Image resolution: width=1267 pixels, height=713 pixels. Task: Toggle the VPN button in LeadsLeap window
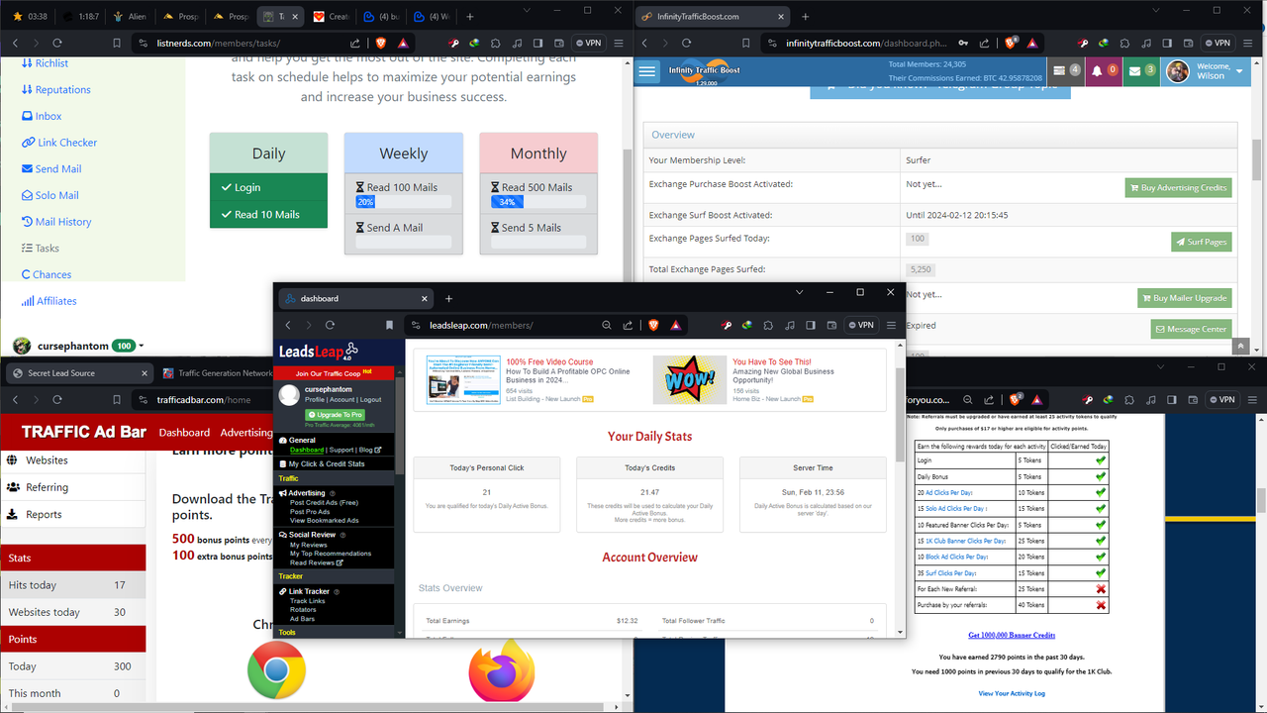point(860,325)
